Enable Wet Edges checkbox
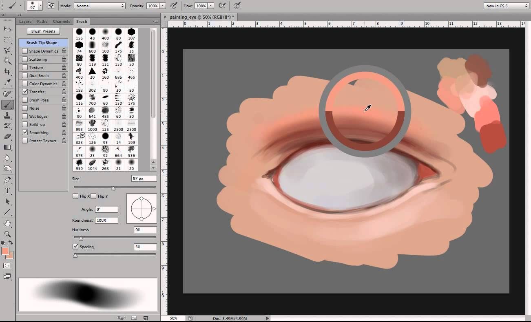The width and height of the screenshot is (531, 322). click(25, 116)
